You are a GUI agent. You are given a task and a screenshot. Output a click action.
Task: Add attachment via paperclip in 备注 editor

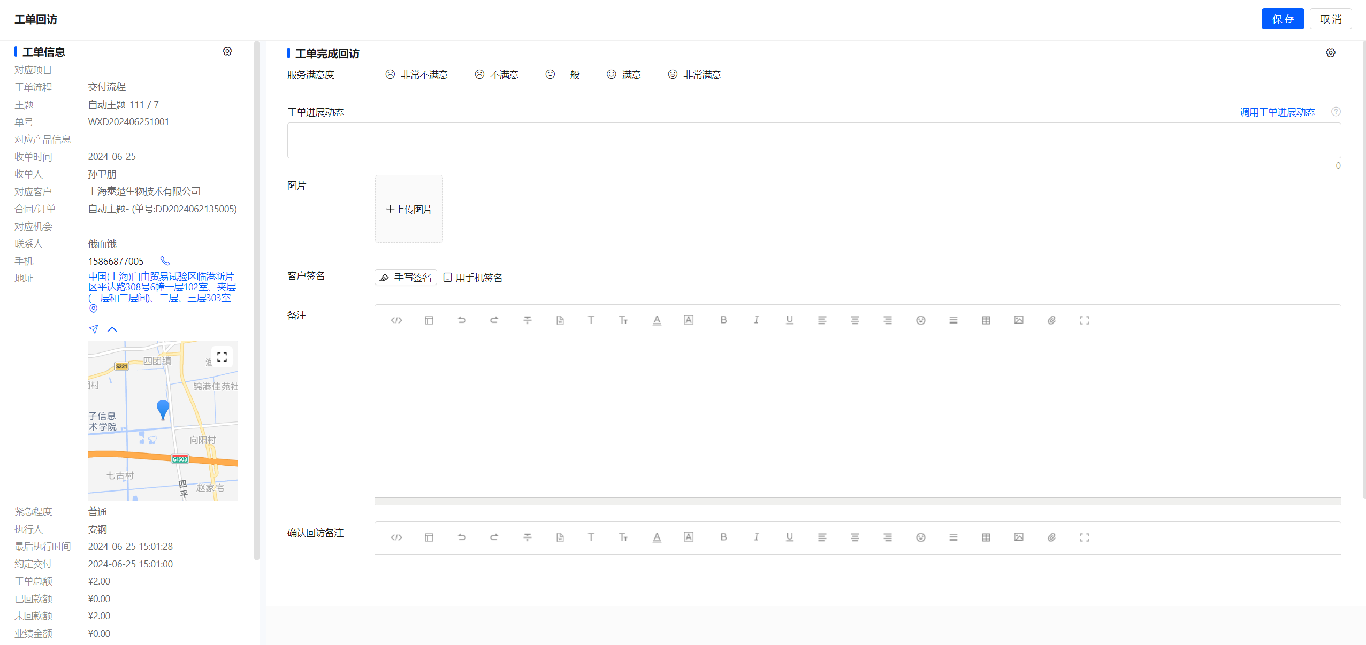click(1051, 320)
